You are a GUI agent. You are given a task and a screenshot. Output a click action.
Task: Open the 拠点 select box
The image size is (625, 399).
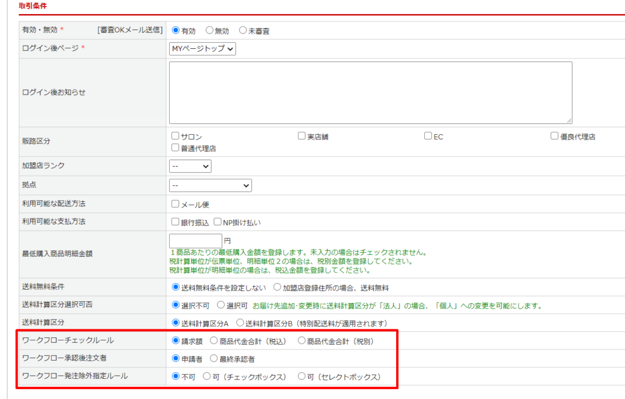click(211, 185)
